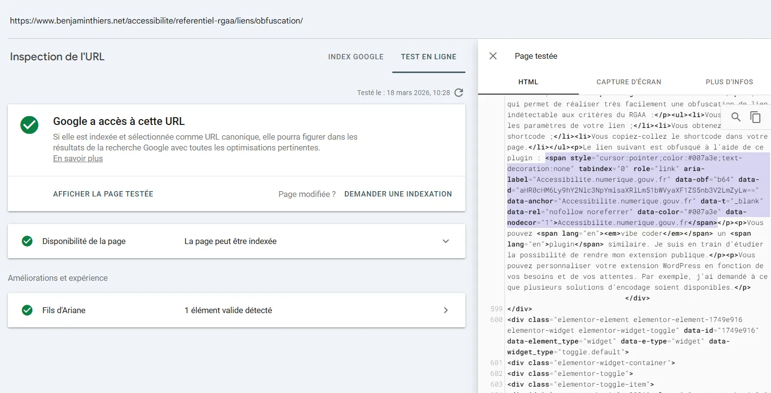Click green check icon for Disponibilité de la page
Viewport: 771px width, 393px height.
tap(27, 241)
